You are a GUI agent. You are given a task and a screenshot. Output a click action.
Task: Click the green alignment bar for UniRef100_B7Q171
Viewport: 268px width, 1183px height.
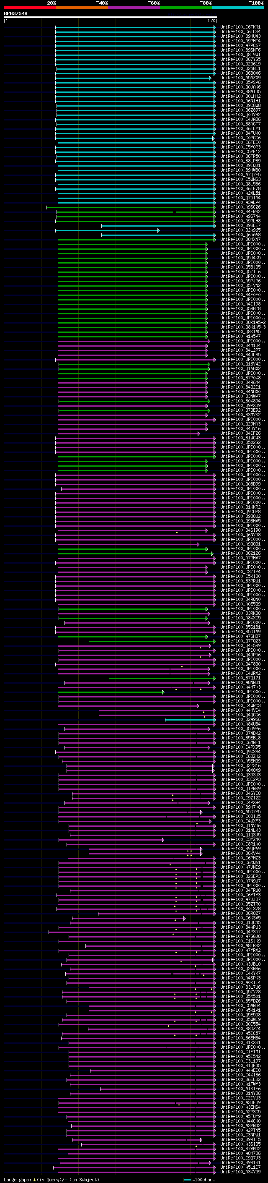[x=162, y=678]
